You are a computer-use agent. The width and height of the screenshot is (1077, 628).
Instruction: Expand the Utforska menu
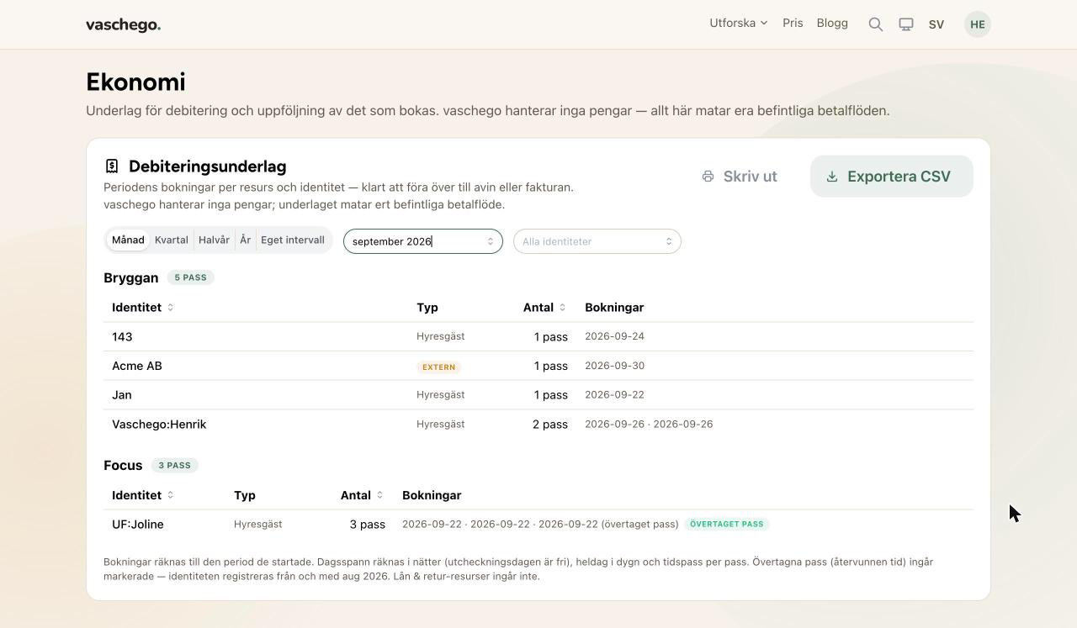[x=739, y=24]
